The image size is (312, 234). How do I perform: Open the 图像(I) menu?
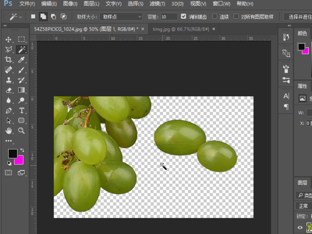coord(70,4)
